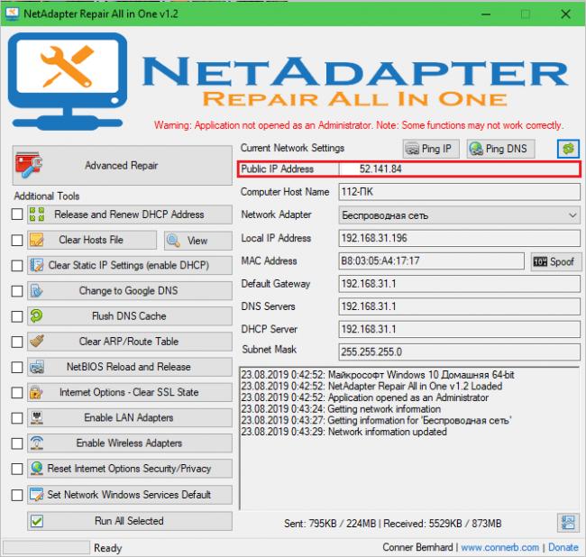
Task: Click the Enable Wireless Adapters antenna icon
Action: (x=37, y=443)
